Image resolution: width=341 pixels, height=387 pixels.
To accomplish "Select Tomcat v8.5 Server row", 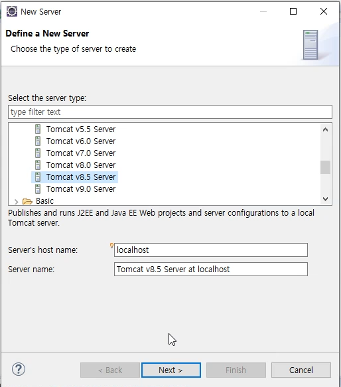I will coord(74,177).
